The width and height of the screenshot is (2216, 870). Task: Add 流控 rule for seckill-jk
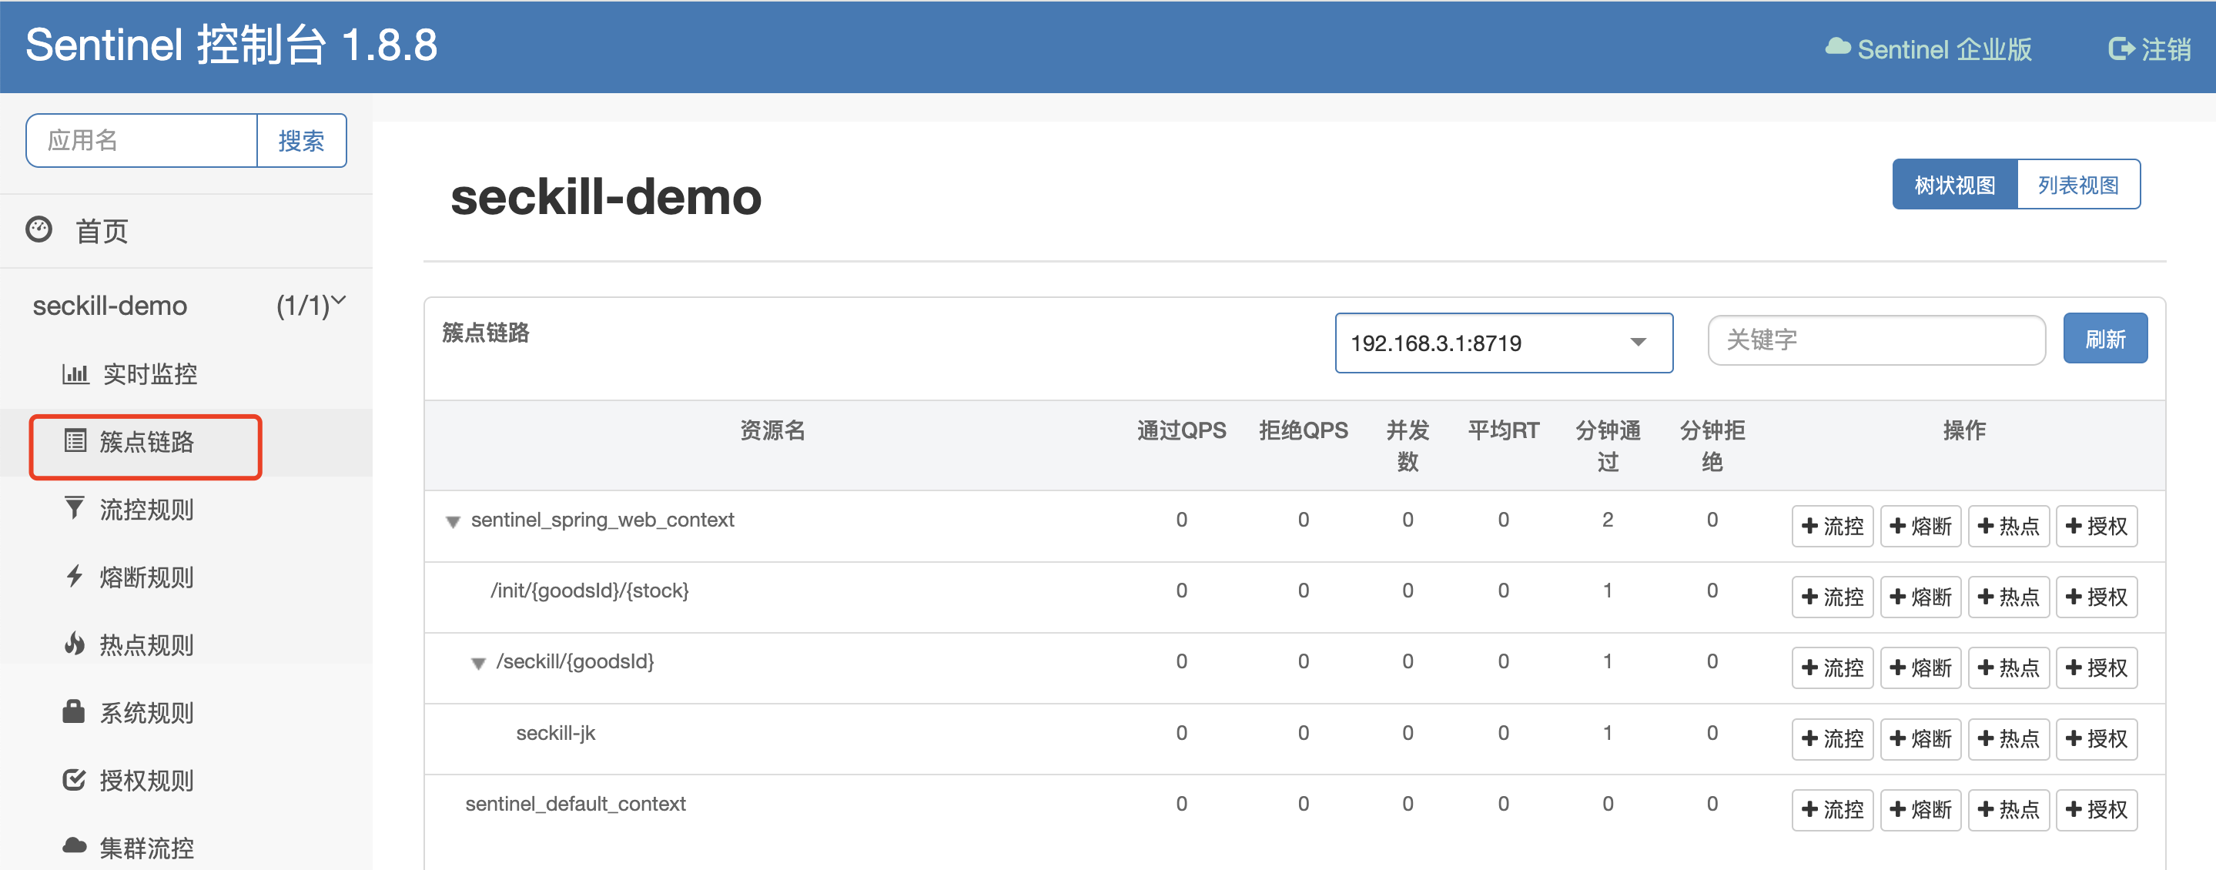pyautogui.click(x=1832, y=738)
